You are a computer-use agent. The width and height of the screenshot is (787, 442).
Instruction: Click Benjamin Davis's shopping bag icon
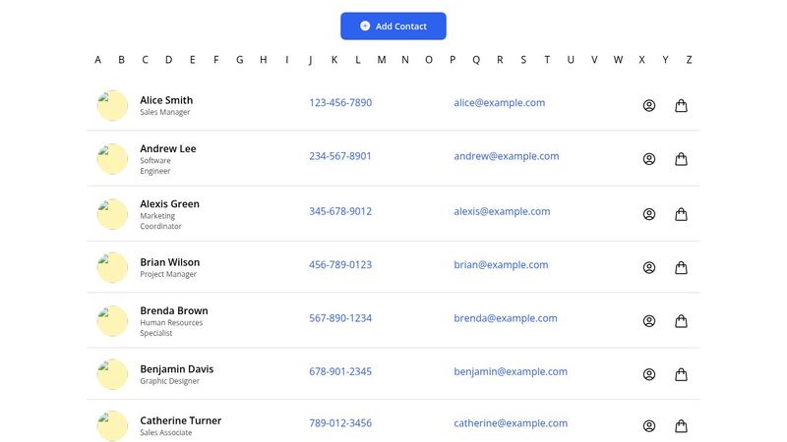point(681,374)
